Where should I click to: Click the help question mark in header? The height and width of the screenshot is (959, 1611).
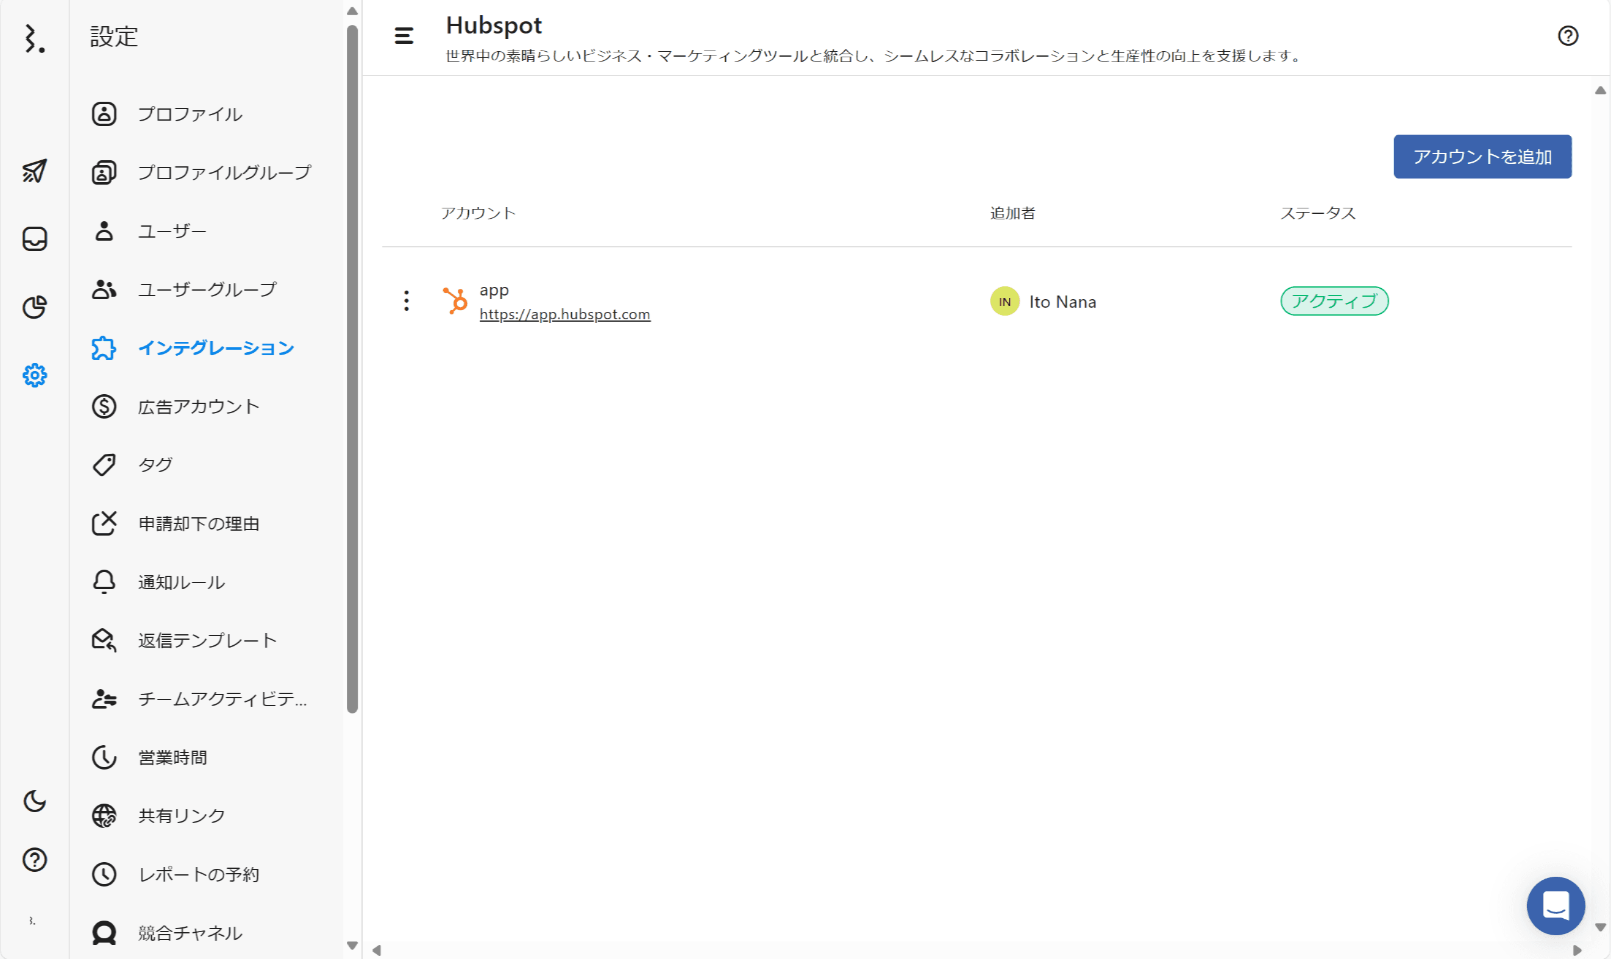(x=1567, y=35)
